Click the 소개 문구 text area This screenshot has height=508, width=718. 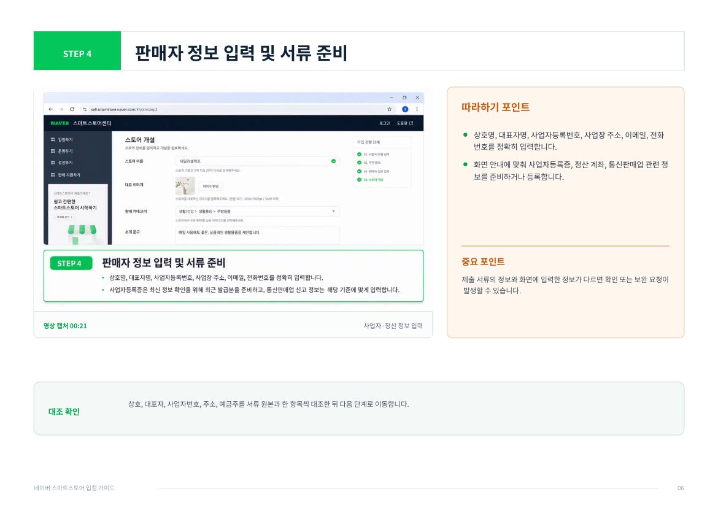[x=257, y=235]
